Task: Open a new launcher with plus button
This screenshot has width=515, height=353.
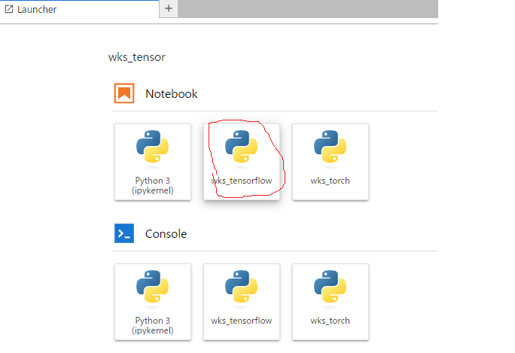Action: coord(169,8)
